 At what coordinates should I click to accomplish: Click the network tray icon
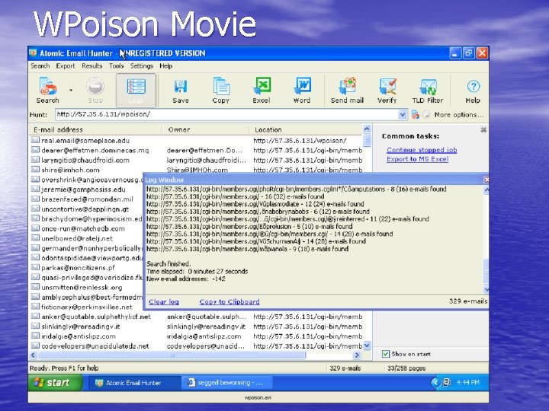click(447, 382)
